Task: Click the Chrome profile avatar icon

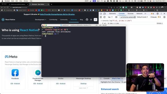Action: pos(162,7)
